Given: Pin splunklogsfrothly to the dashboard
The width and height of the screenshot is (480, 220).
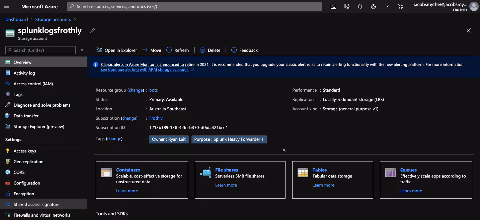Looking at the screenshot, I should (92, 30).
